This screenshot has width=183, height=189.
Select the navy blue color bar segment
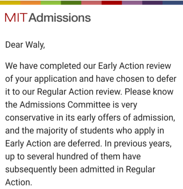click(173, 2)
